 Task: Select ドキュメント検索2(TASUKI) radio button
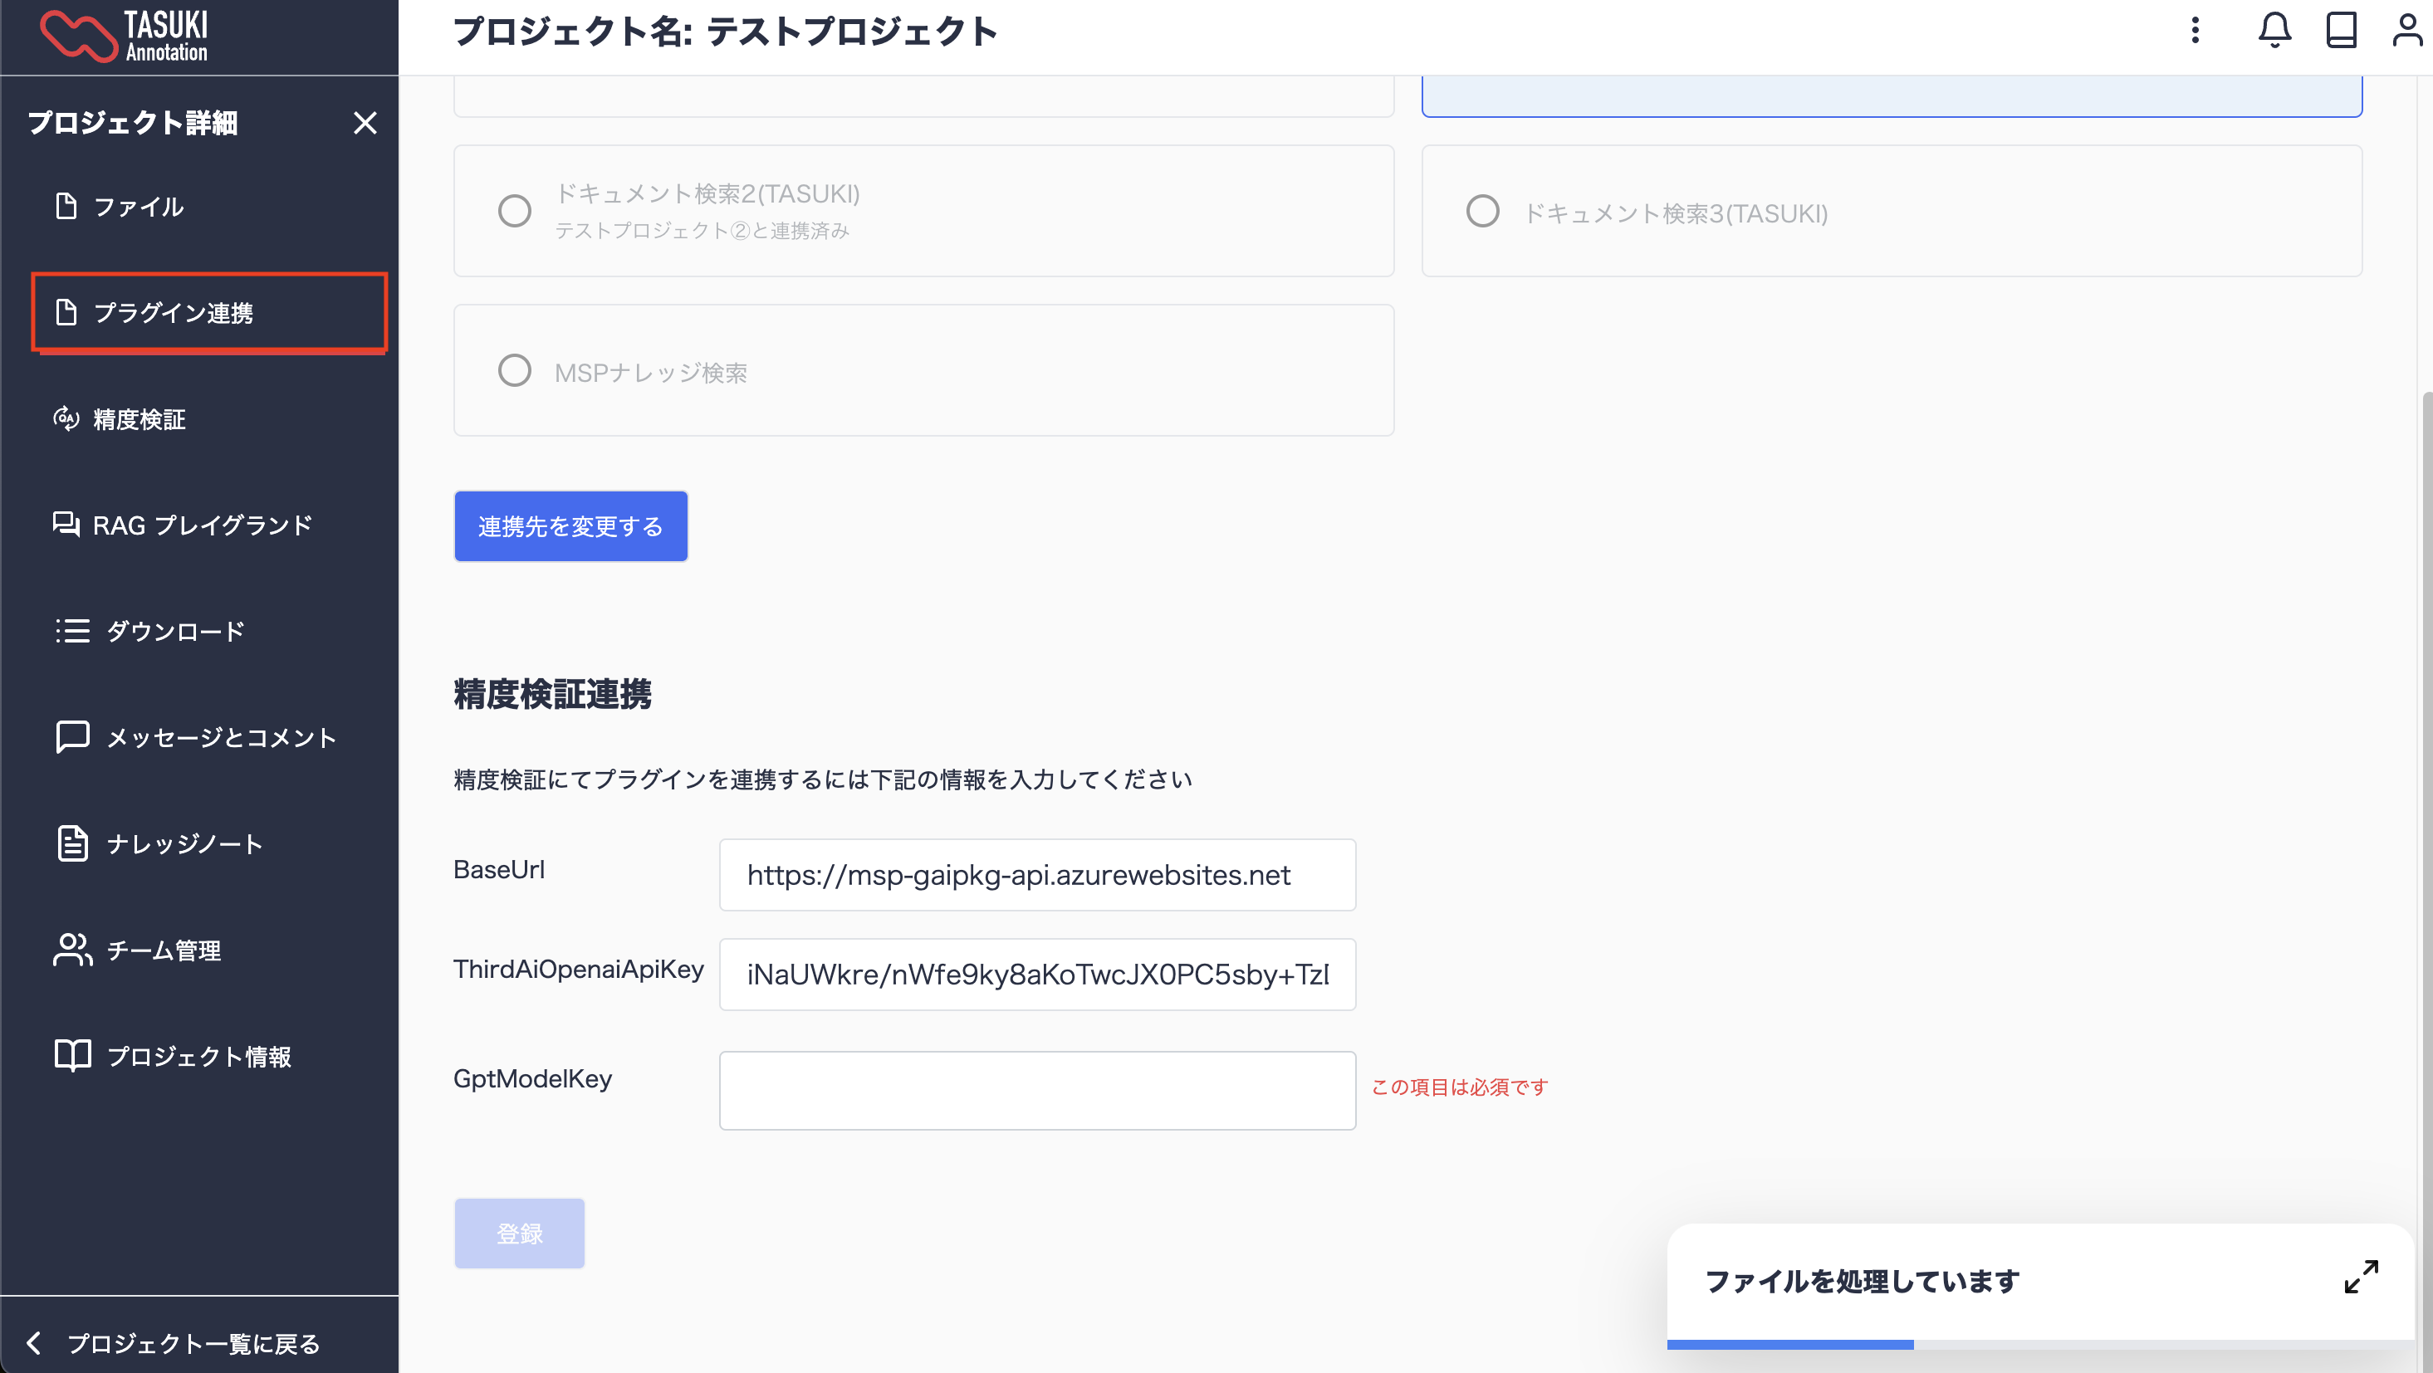click(x=515, y=211)
